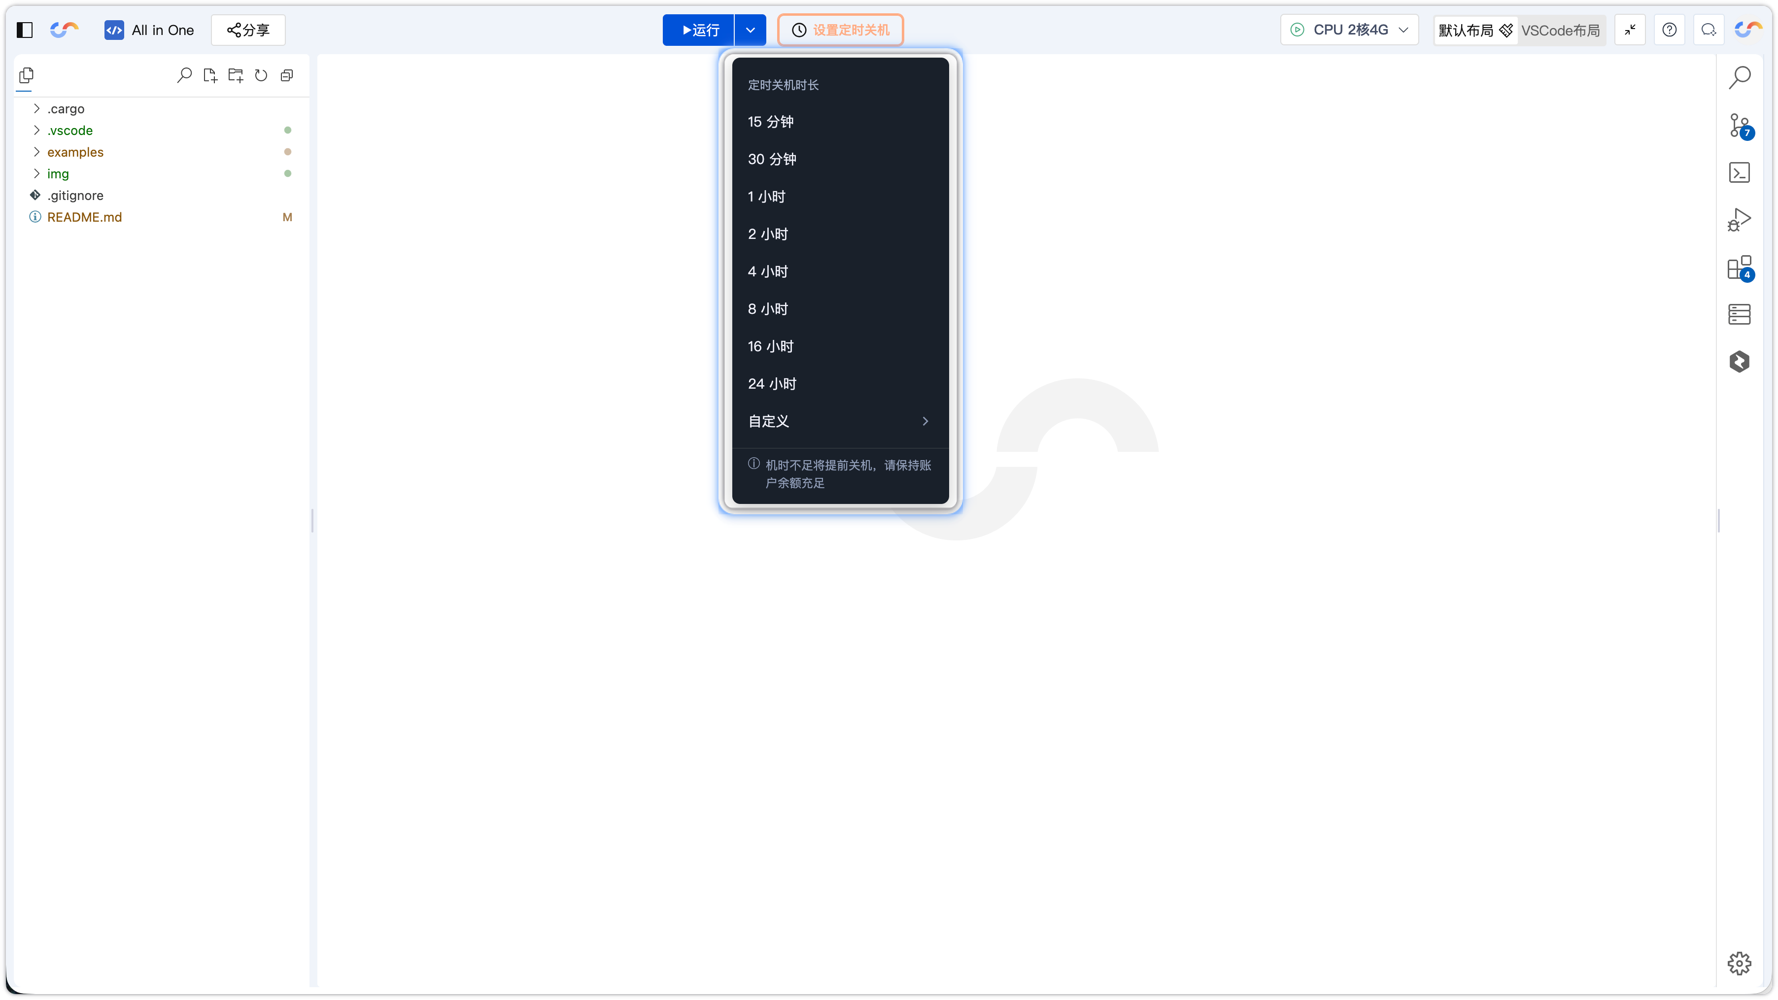Image resolution: width=1778 pixels, height=1000 pixels.
Task: Select 16 小时 shutdown duration
Action: (840, 346)
